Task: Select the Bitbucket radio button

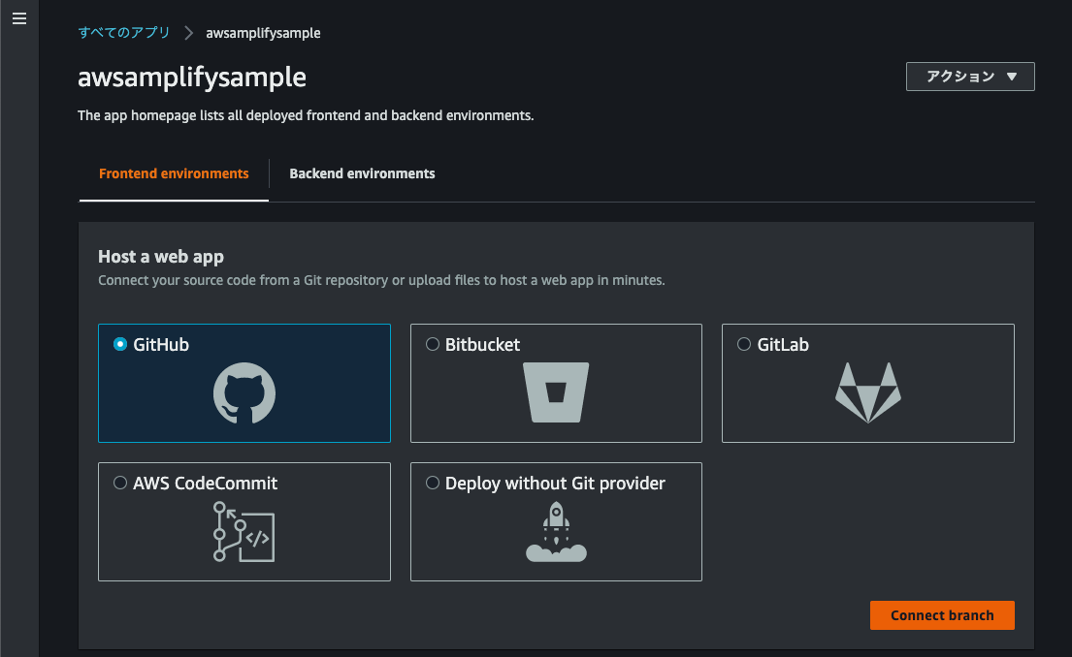Action: tap(433, 344)
